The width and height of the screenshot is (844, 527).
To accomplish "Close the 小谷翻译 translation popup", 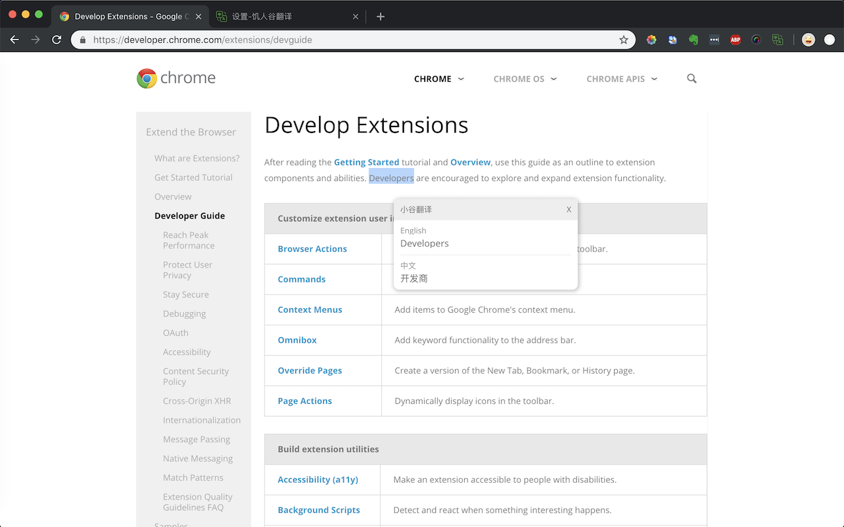I will point(569,209).
